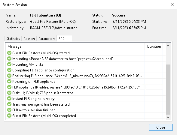
Task: Select the Log tab
Action: tap(64, 38)
